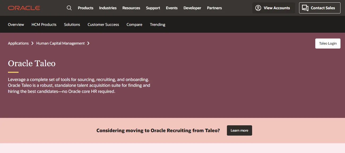Select the Compare tab
The height and width of the screenshot is (153, 345).
[x=134, y=25]
